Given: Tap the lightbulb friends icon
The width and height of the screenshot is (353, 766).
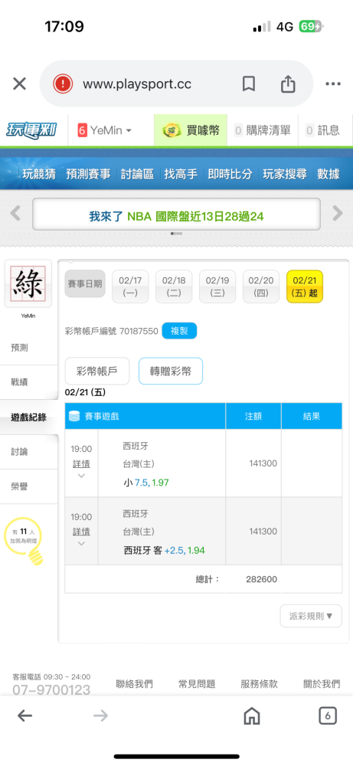Looking at the screenshot, I should pyautogui.click(x=23, y=542).
